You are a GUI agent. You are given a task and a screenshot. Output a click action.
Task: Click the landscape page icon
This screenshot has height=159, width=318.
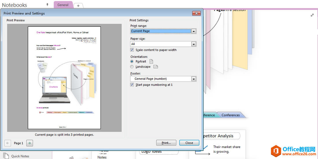[156, 67]
